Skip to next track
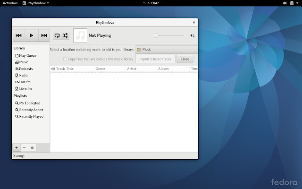This screenshot has height=189, width=302. (44, 35)
